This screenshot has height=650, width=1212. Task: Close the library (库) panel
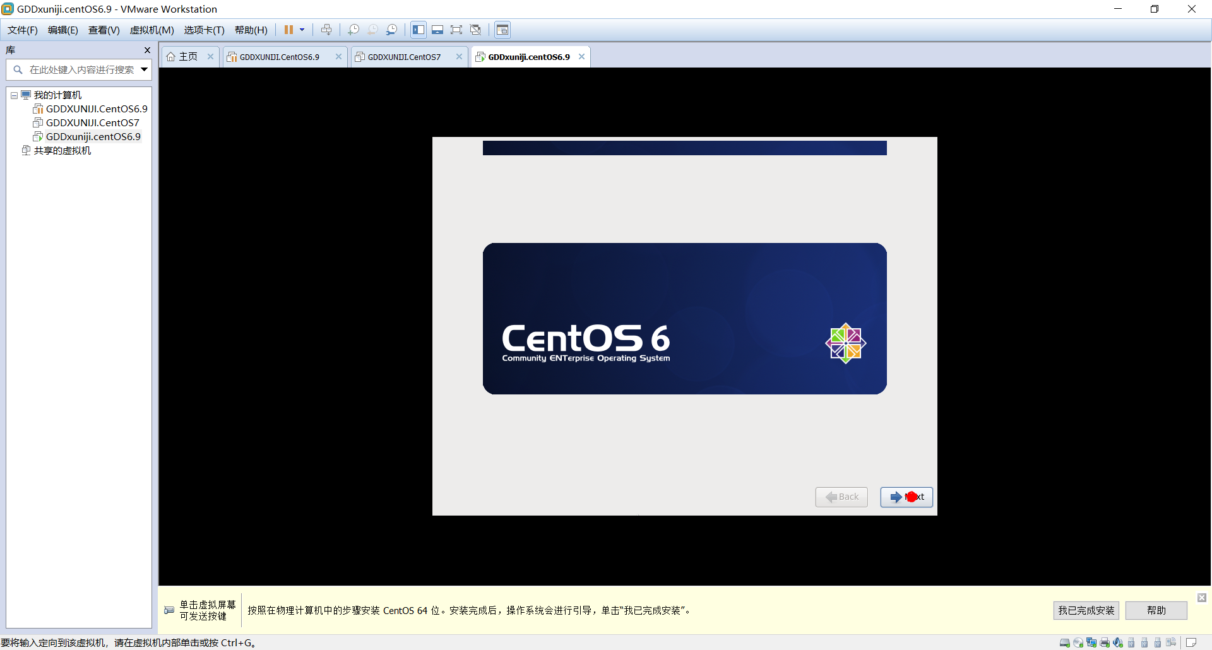tap(147, 50)
